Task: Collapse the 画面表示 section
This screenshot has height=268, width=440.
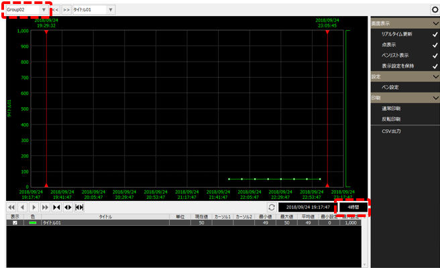Action: pos(435,23)
